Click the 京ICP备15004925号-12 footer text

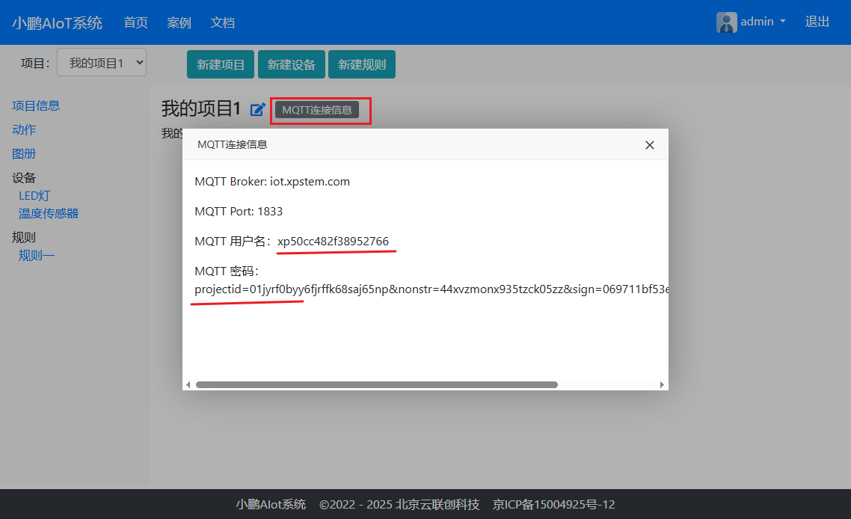pyautogui.click(x=553, y=504)
